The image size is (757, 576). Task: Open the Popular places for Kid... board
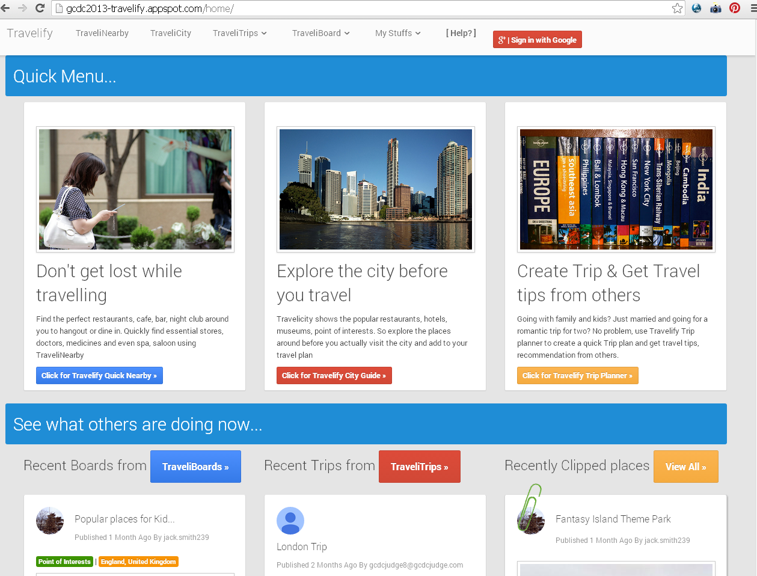(x=124, y=519)
